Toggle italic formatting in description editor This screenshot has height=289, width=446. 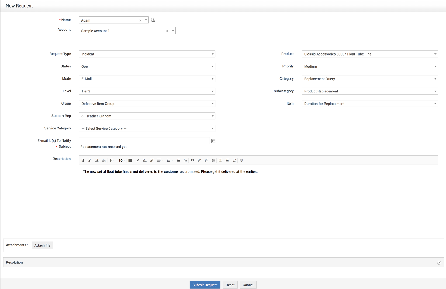90,160
